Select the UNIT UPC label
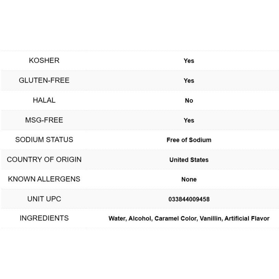Screen dimensions: 279x279 click(x=44, y=199)
